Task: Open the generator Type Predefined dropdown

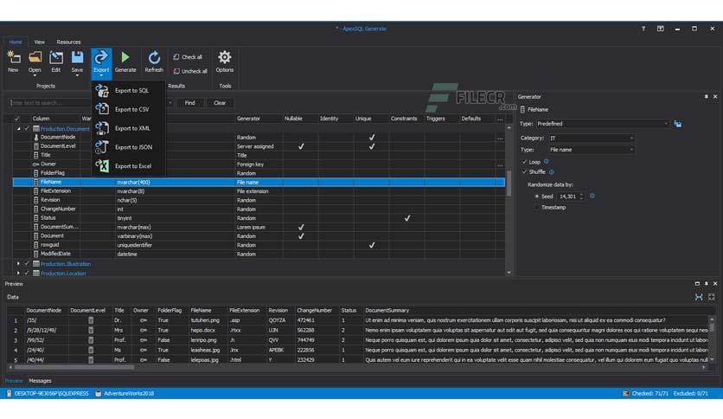Action: coord(602,124)
